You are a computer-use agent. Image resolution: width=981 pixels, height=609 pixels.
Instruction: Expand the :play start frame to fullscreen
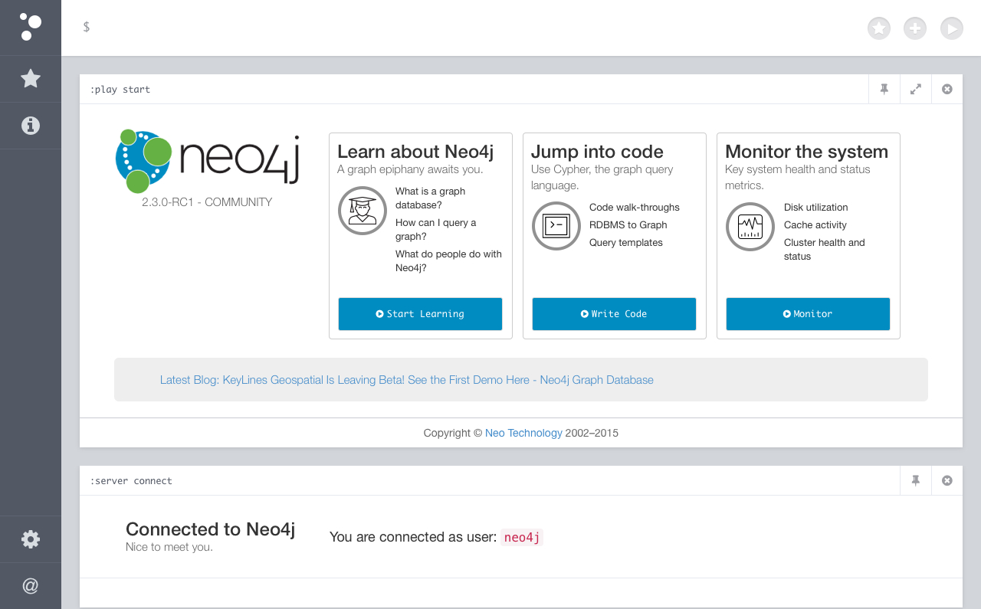916,89
